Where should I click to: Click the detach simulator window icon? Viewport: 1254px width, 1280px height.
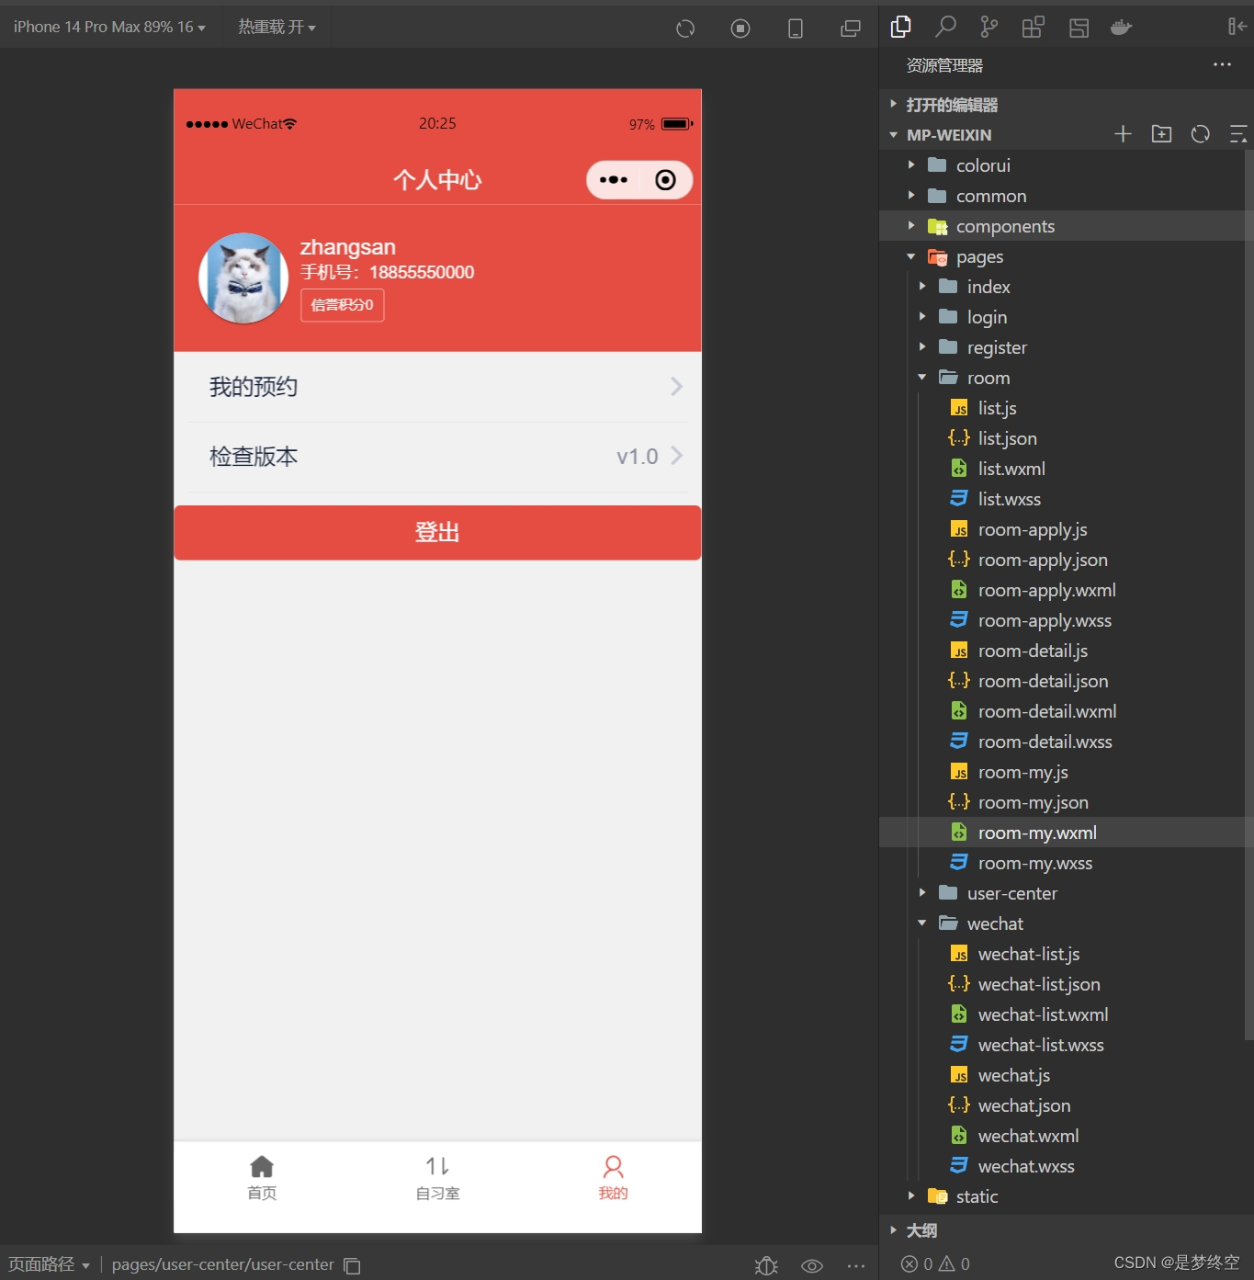pyautogui.click(x=851, y=28)
